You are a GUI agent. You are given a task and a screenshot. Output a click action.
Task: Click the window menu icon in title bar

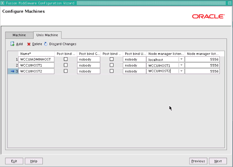click(2, 3)
